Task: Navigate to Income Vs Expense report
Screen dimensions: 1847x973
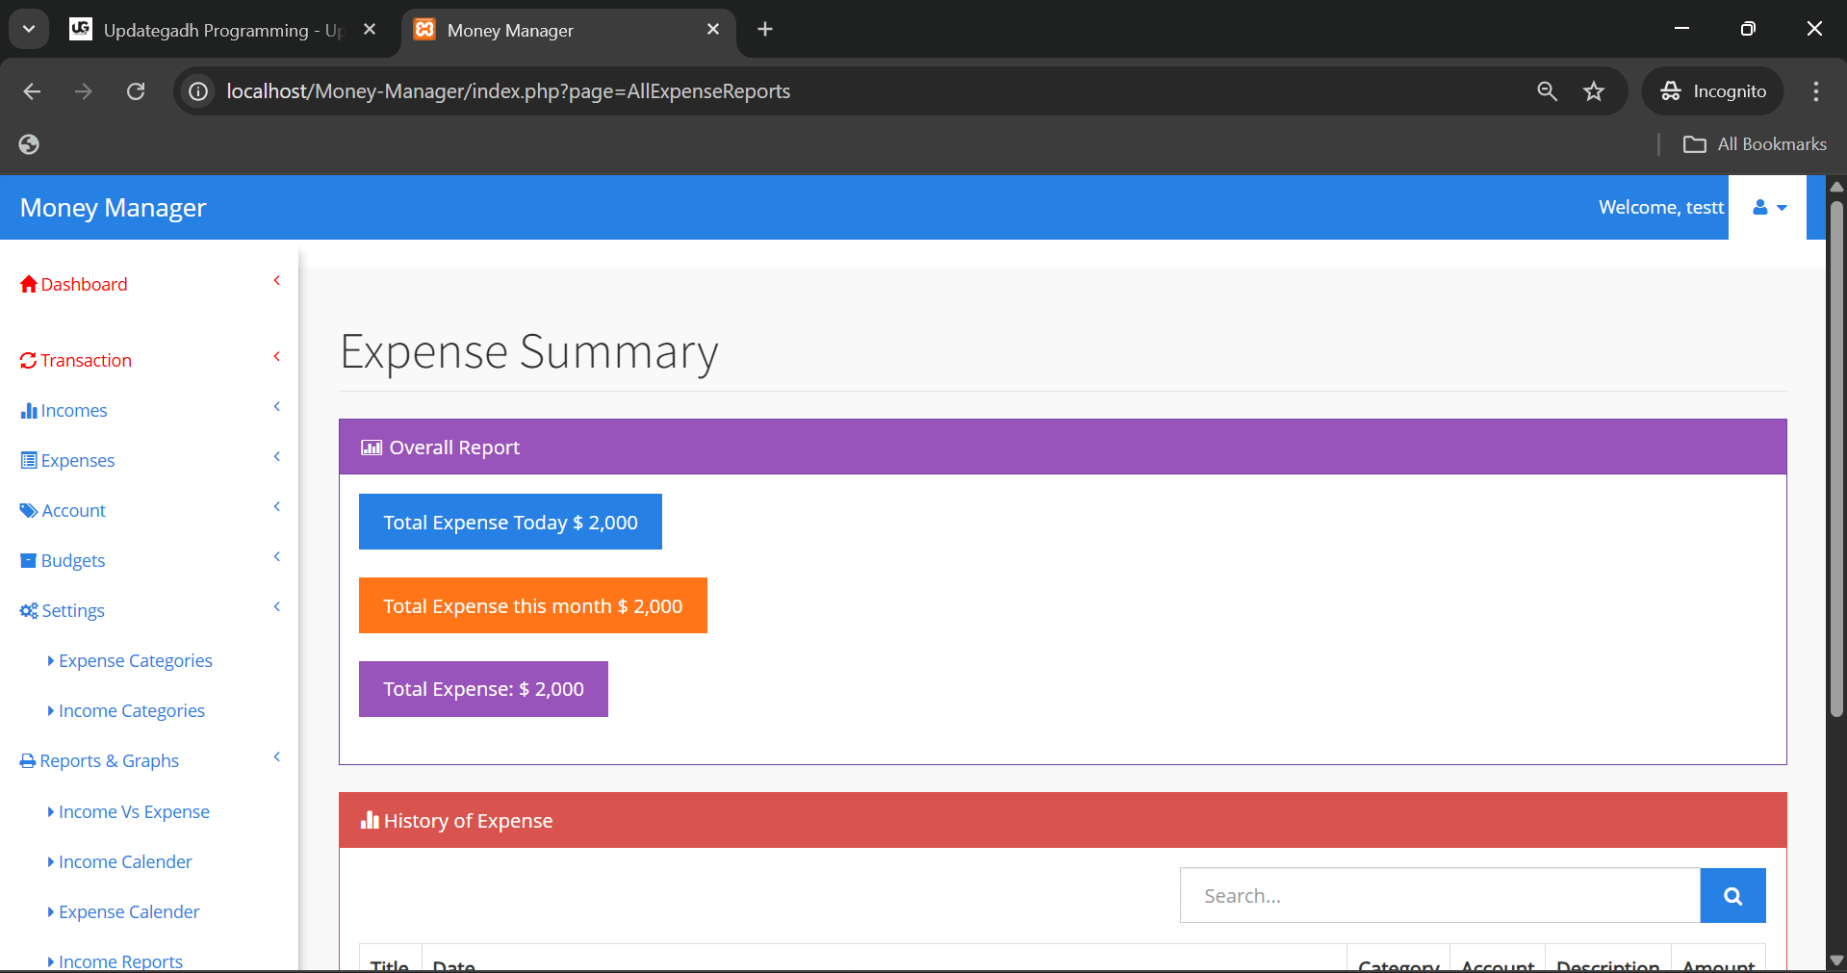Action: click(133, 811)
